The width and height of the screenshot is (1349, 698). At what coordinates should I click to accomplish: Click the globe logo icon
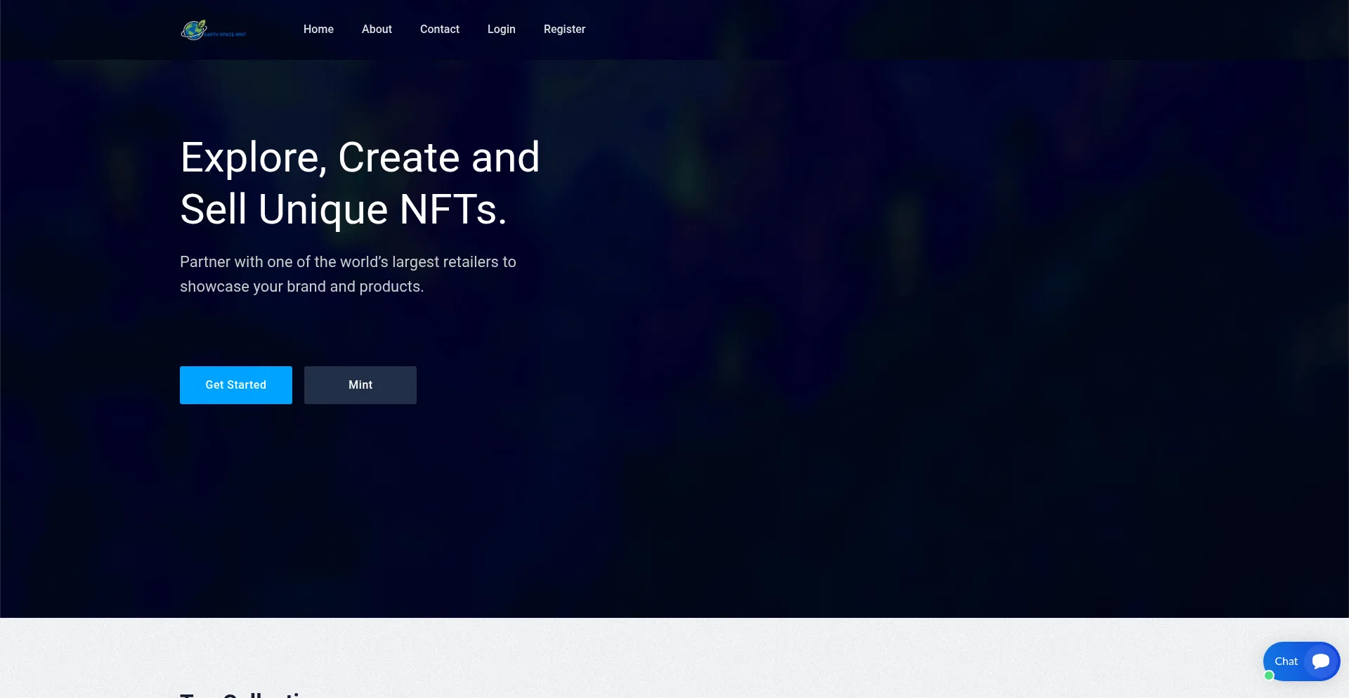193,30
